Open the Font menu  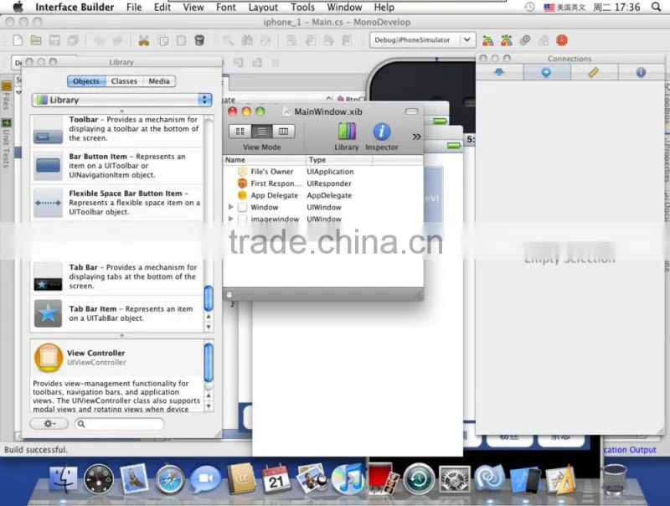pos(226,8)
